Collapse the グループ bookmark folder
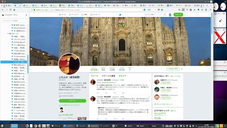The width and height of the screenshot is (227, 128). pyautogui.click(x=8, y=33)
